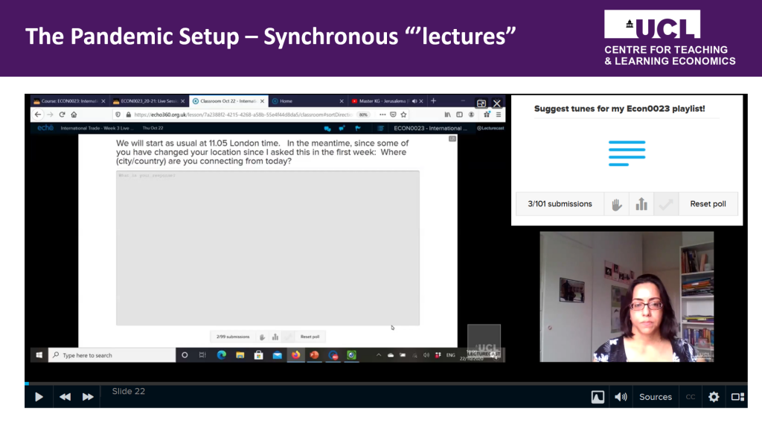Mute the Master KG tab audio icon
The height and width of the screenshot is (429, 762).
414,101
